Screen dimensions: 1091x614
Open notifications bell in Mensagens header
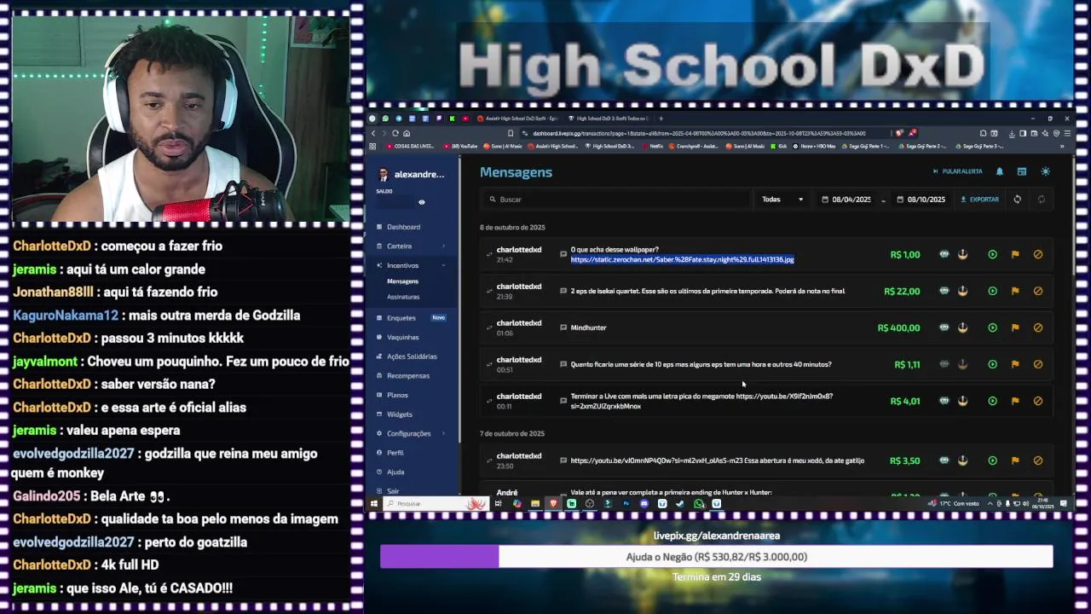(1000, 171)
